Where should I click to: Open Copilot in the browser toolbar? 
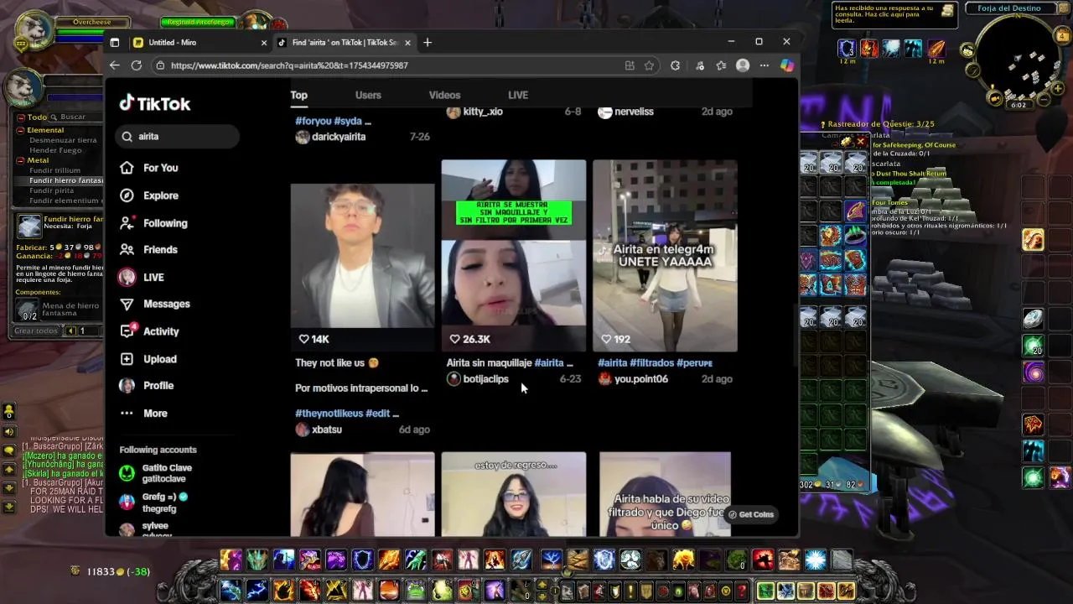786,65
